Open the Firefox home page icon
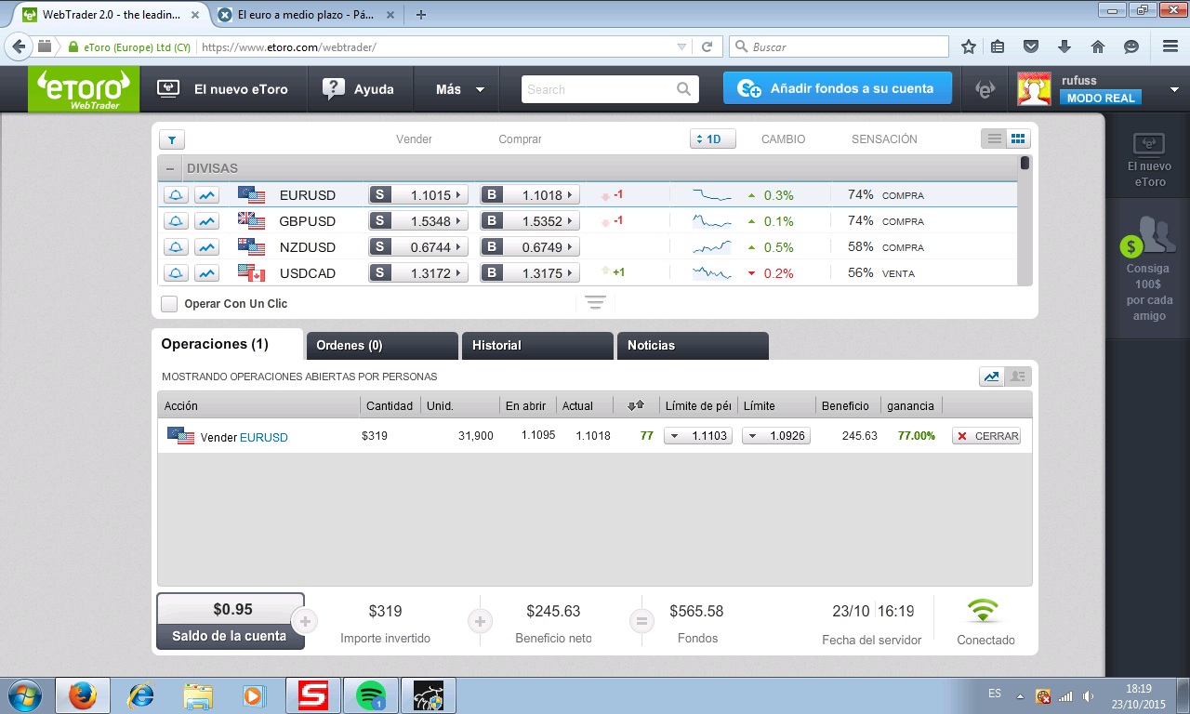1190x714 pixels. [1098, 46]
